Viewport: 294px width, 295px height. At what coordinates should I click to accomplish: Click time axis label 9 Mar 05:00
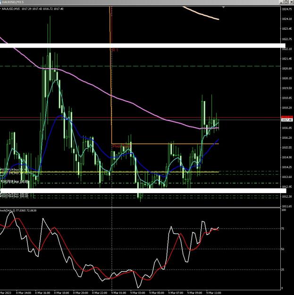point(157,293)
